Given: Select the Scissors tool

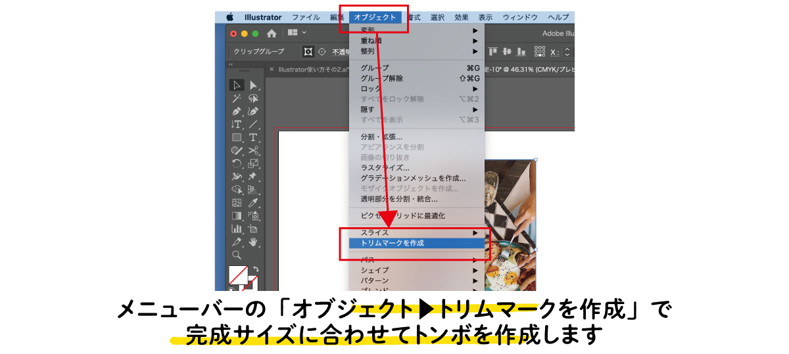Looking at the screenshot, I should click(253, 150).
